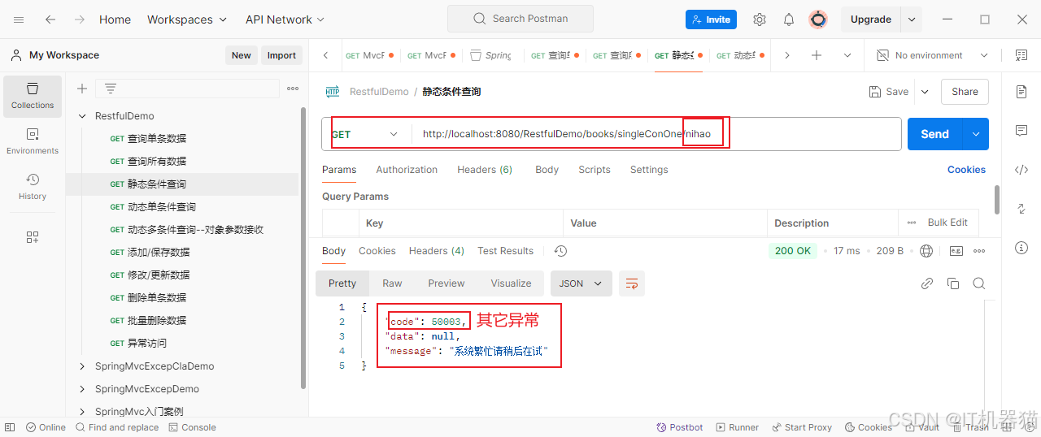Search within the response body
Image resolution: width=1041 pixels, height=437 pixels.
(979, 283)
